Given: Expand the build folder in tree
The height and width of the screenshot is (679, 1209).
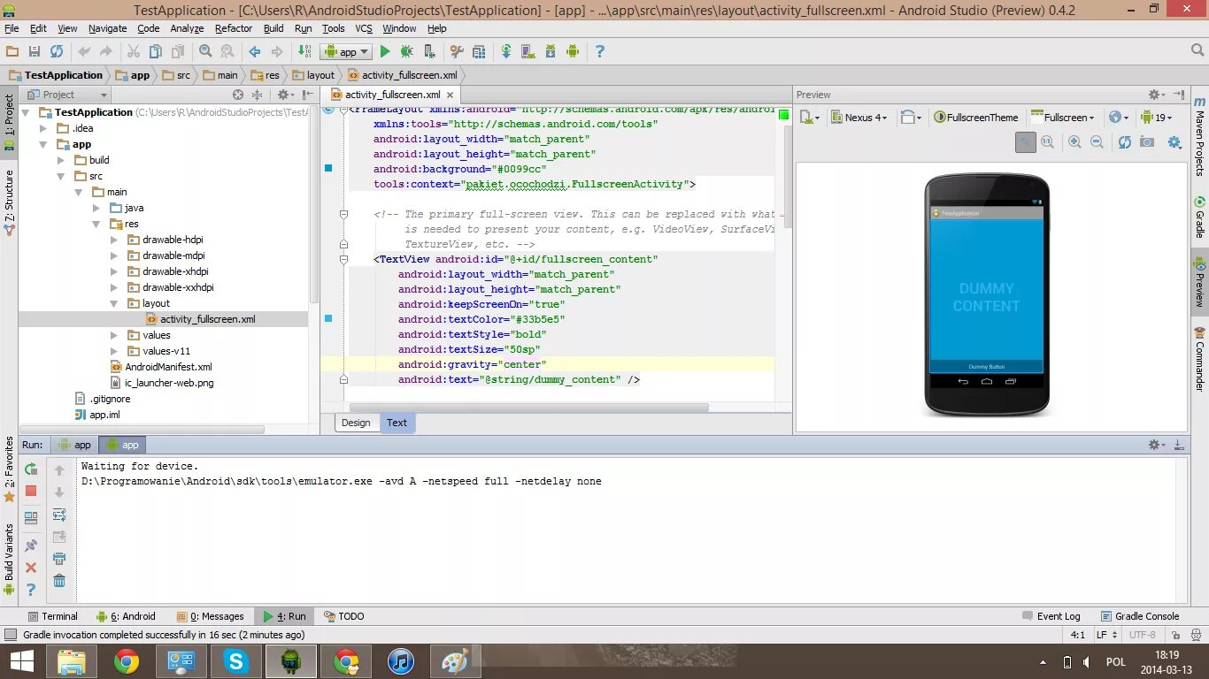Looking at the screenshot, I should (61, 160).
